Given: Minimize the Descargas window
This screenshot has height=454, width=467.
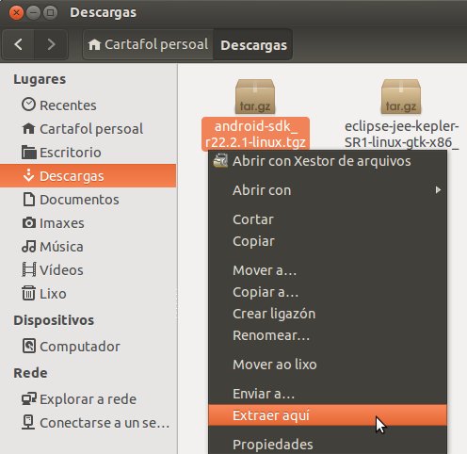Looking at the screenshot, I should point(33,13).
